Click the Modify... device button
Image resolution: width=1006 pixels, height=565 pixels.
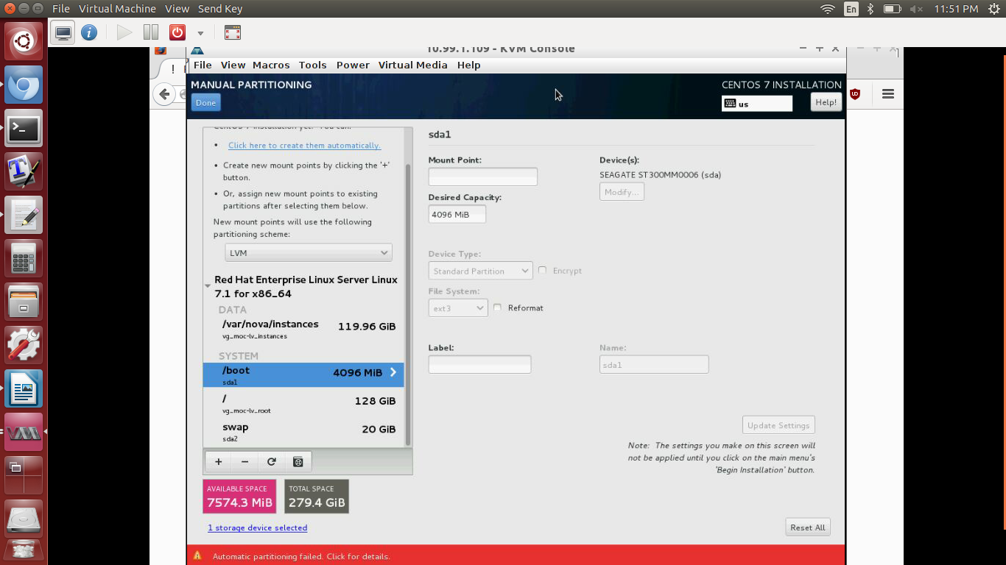click(622, 192)
